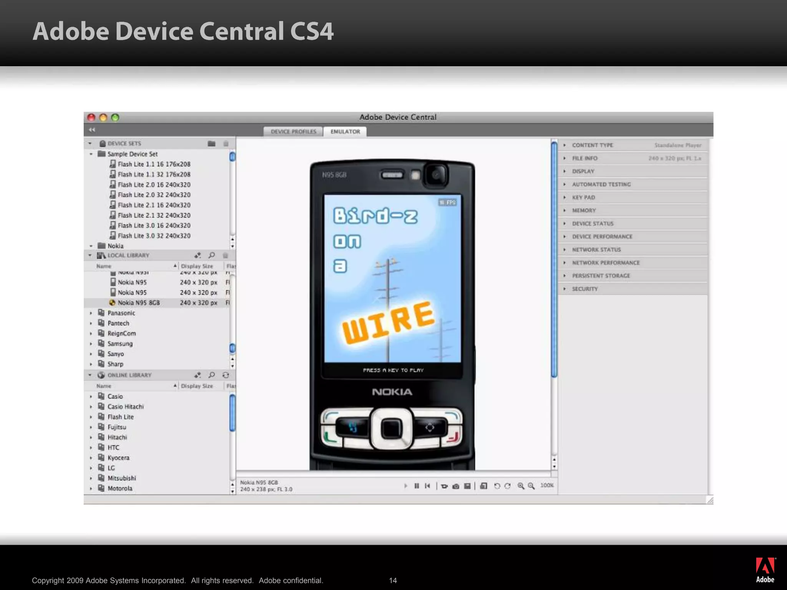Viewport: 787px width, 590px height.
Task: Rewind emulator content to start
Action: coord(427,486)
